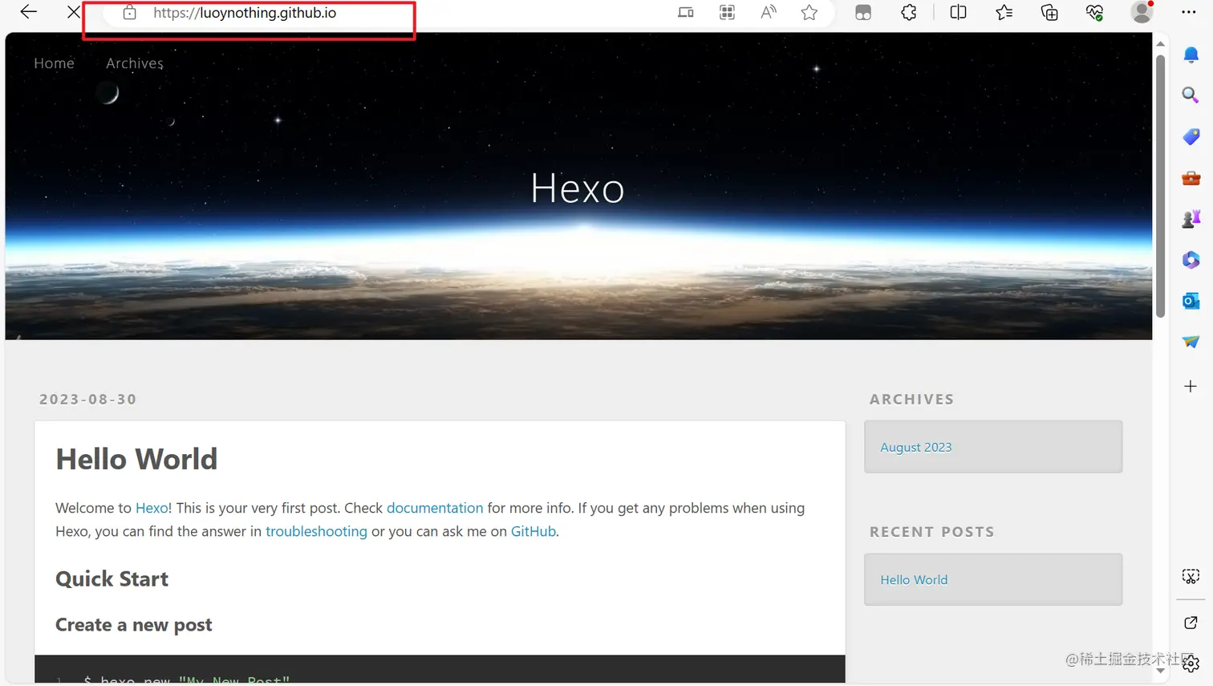
Task: Open Microsoft 365 icon in sidebar
Action: 1191,260
